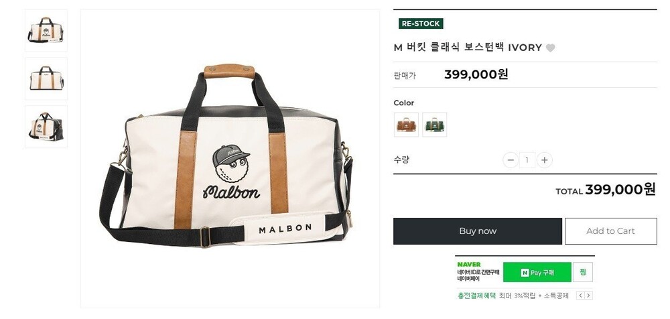The height and width of the screenshot is (319, 670).
Task: Click the main Malbon bag product image
Action: (230, 159)
